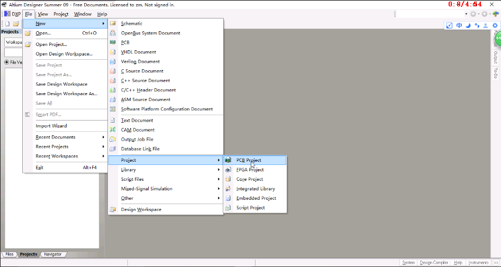Expand the Library submenu
The image size is (501, 267).
tap(166, 170)
